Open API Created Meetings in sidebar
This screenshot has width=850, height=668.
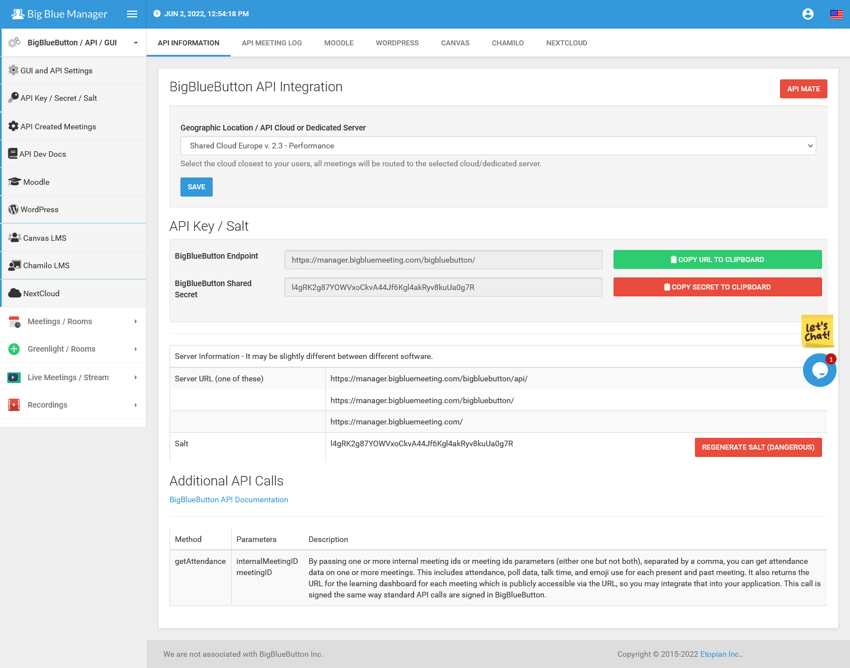[x=73, y=126]
